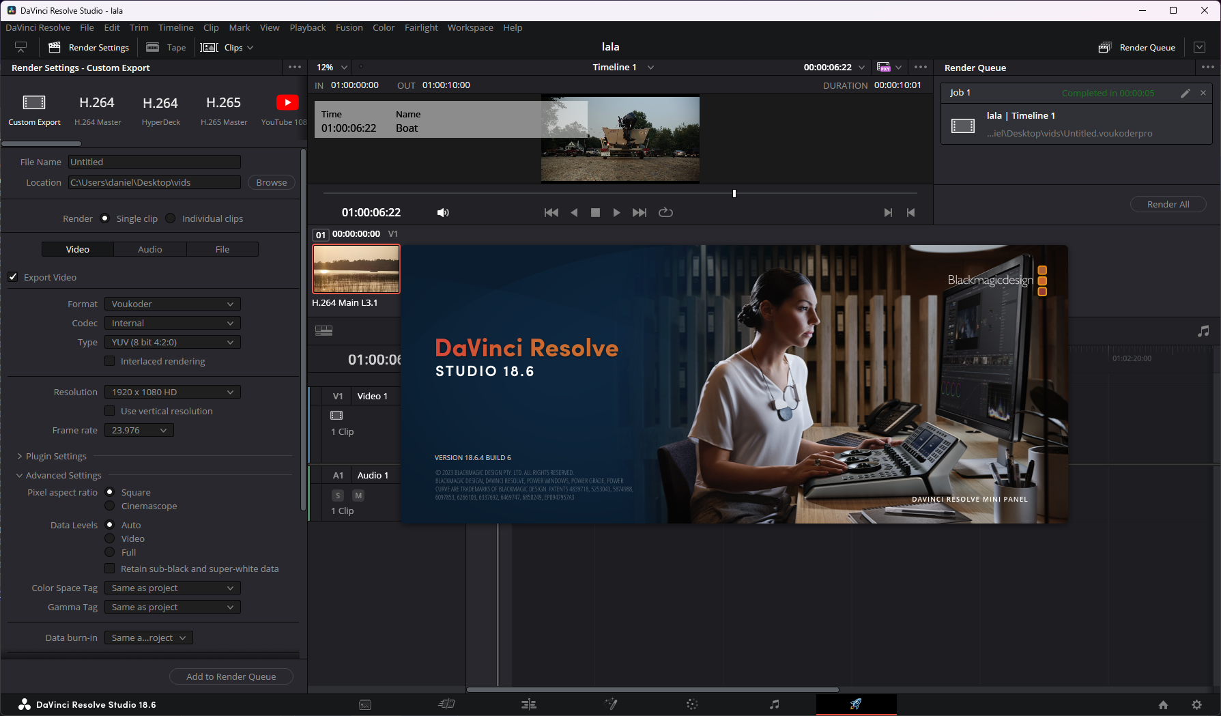
Task: Click the viewer scrubber playhead
Action: (x=734, y=194)
